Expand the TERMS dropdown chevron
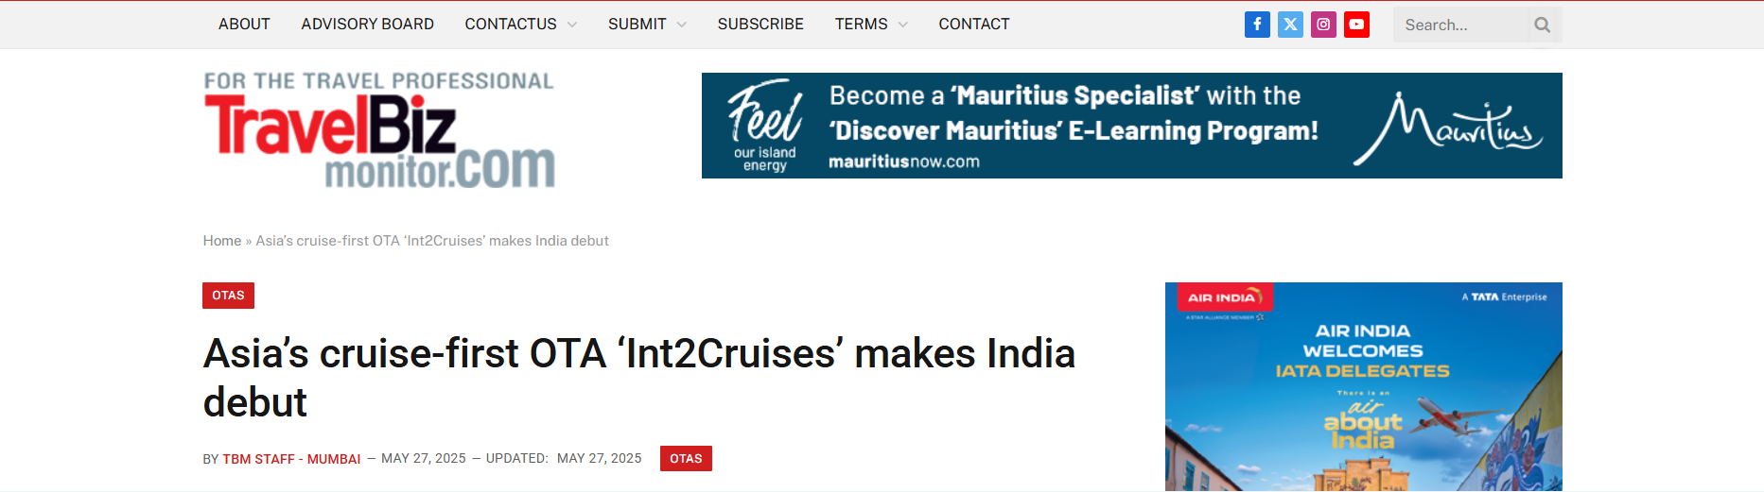Image resolution: width=1764 pixels, height=492 pixels. (x=902, y=25)
